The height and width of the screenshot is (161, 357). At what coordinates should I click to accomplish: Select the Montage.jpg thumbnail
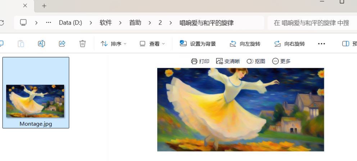coord(36,93)
